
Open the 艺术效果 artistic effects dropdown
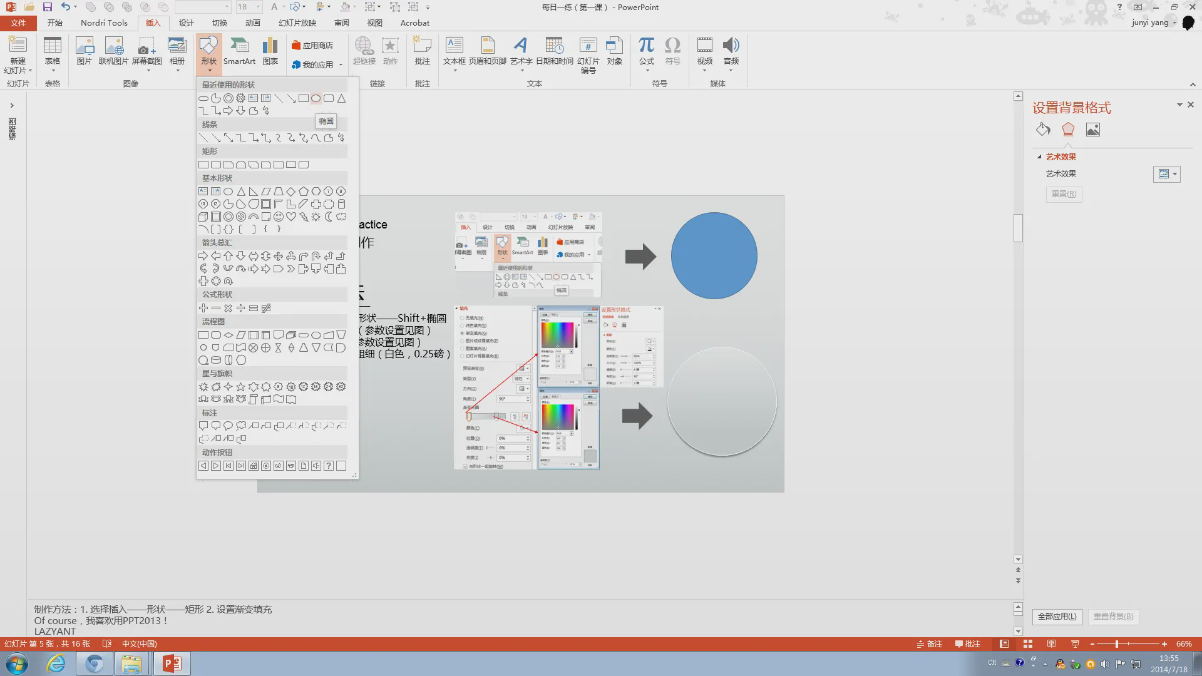tap(1167, 174)
